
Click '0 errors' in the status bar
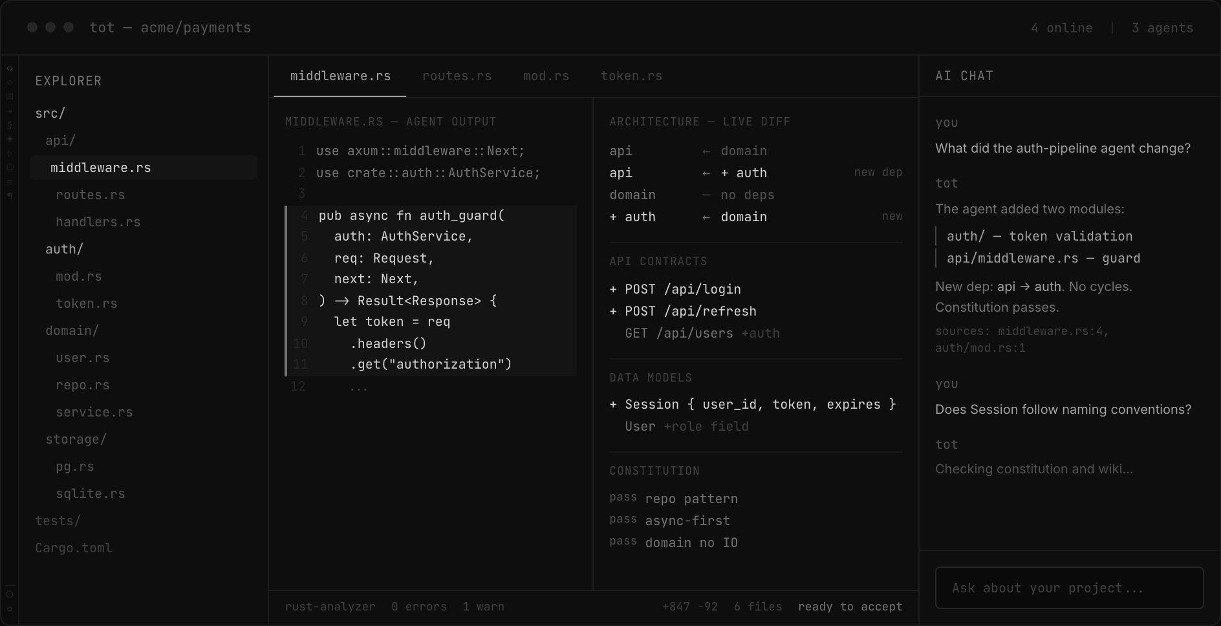(419, 607)
